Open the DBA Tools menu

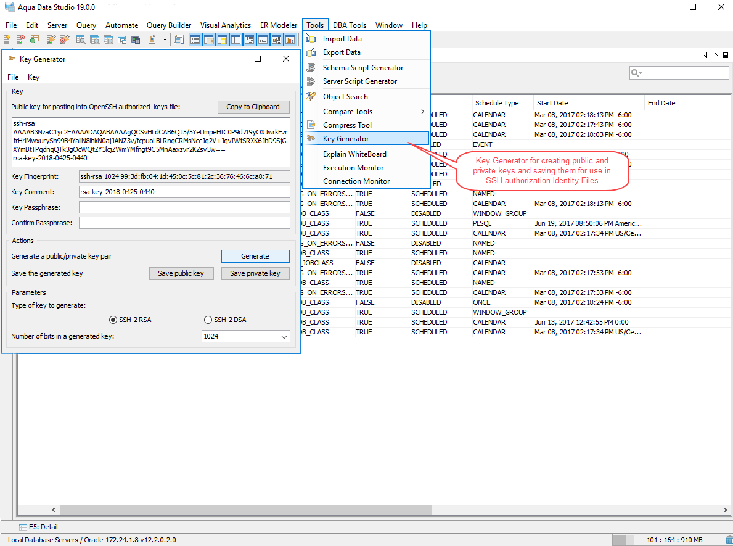pyautogui.click(x=349, y=25)
